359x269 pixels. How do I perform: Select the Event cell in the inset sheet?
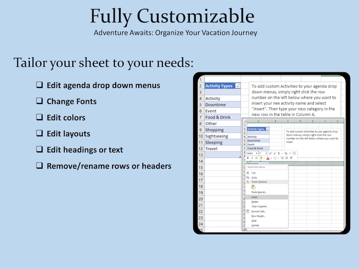[x=258, y=144]
